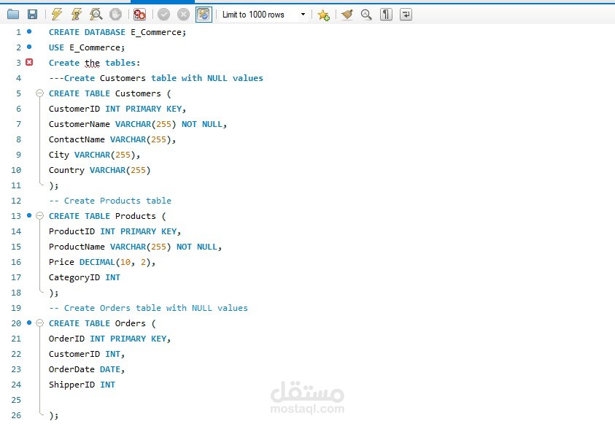Beautify and reformat the SQL query
Screen dimensions: 615x424
coord(346,14)
